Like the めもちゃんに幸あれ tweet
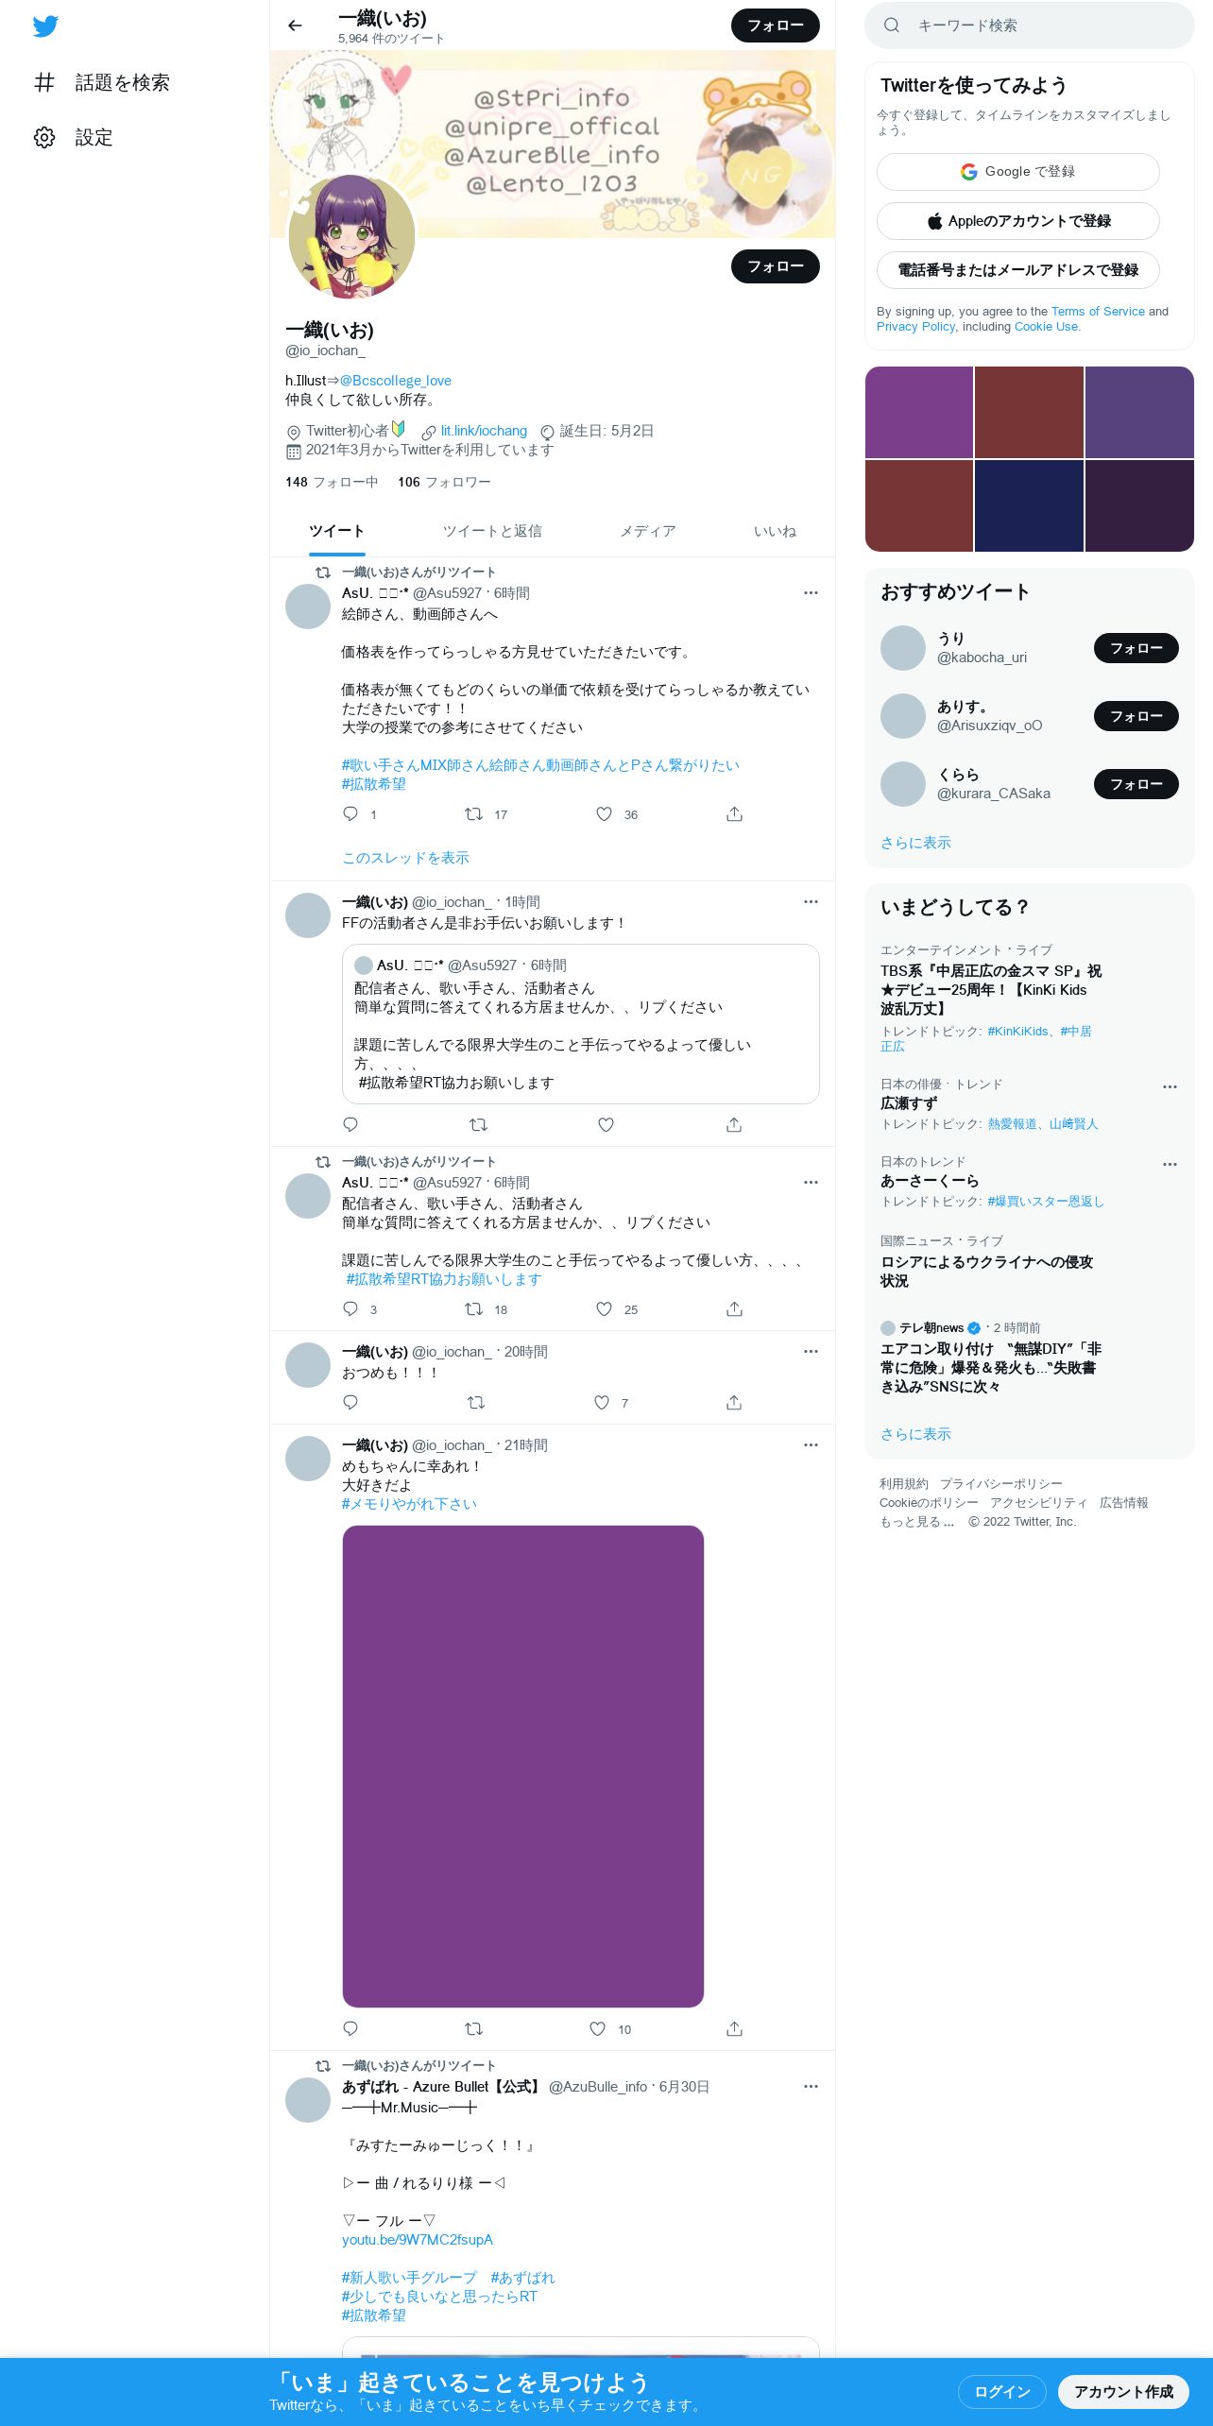Screen dimensions: 1213x2426 (x=597, y=2028)
